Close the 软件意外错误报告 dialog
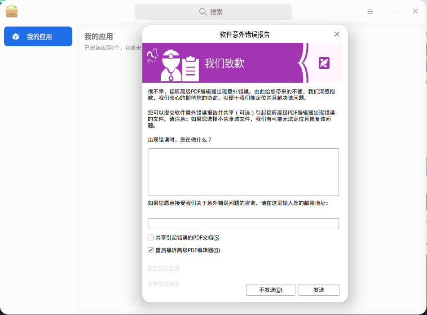 [337, 34]
